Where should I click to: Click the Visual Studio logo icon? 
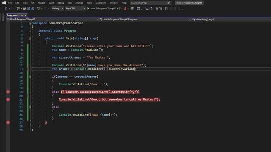pos(4,3)
